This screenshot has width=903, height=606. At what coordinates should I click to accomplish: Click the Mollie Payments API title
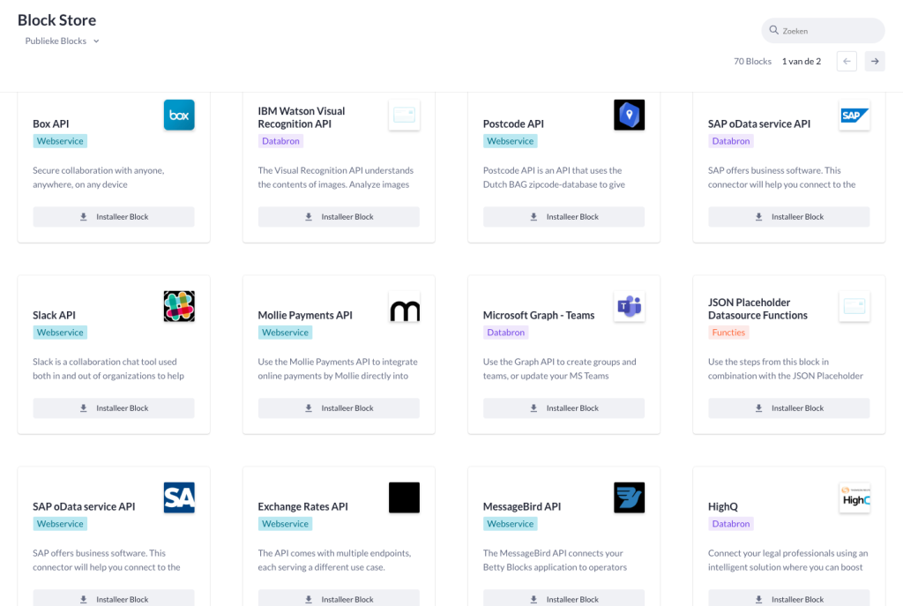pos(305,315)
